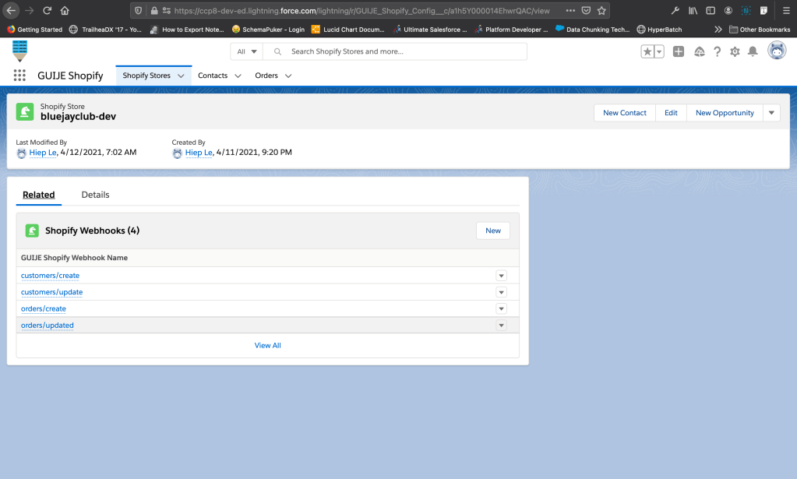The height and width of the screenshot is (479, 797).
Task: View notifications bell icon
Action: (x=753, y=51)
